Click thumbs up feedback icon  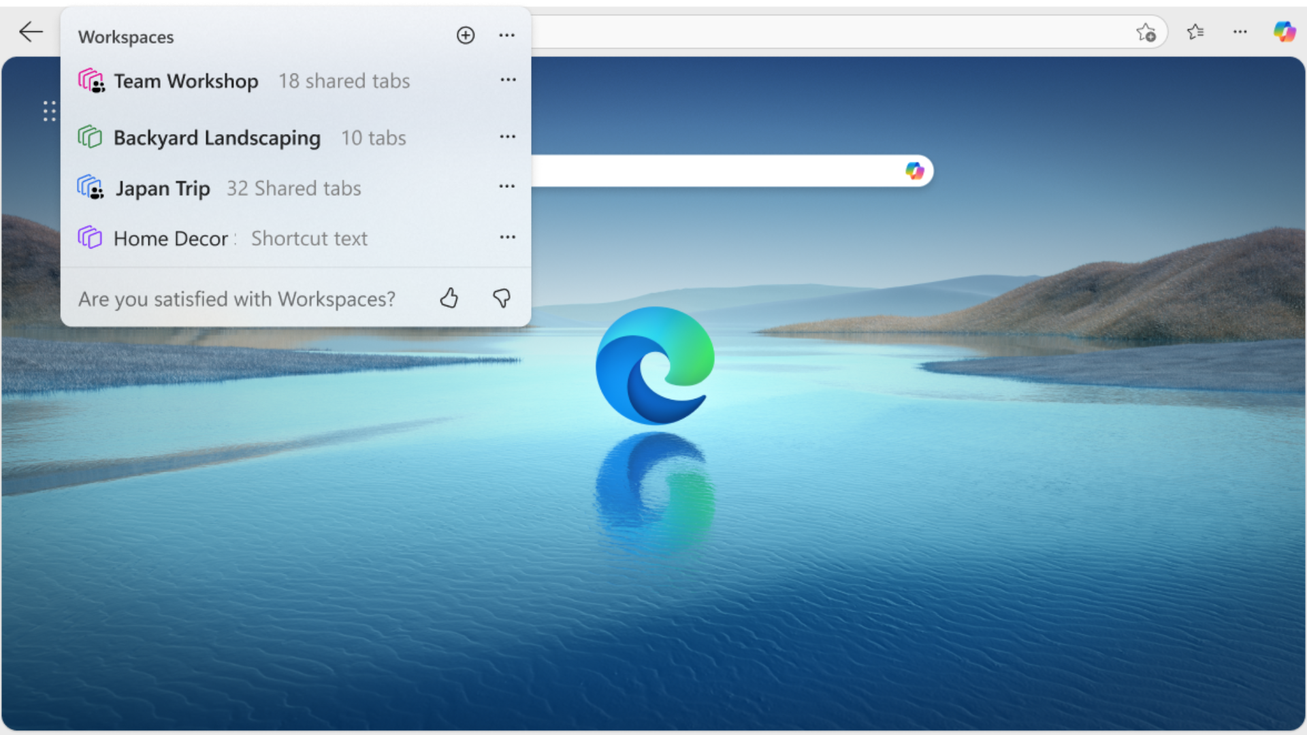coord(449,298)
